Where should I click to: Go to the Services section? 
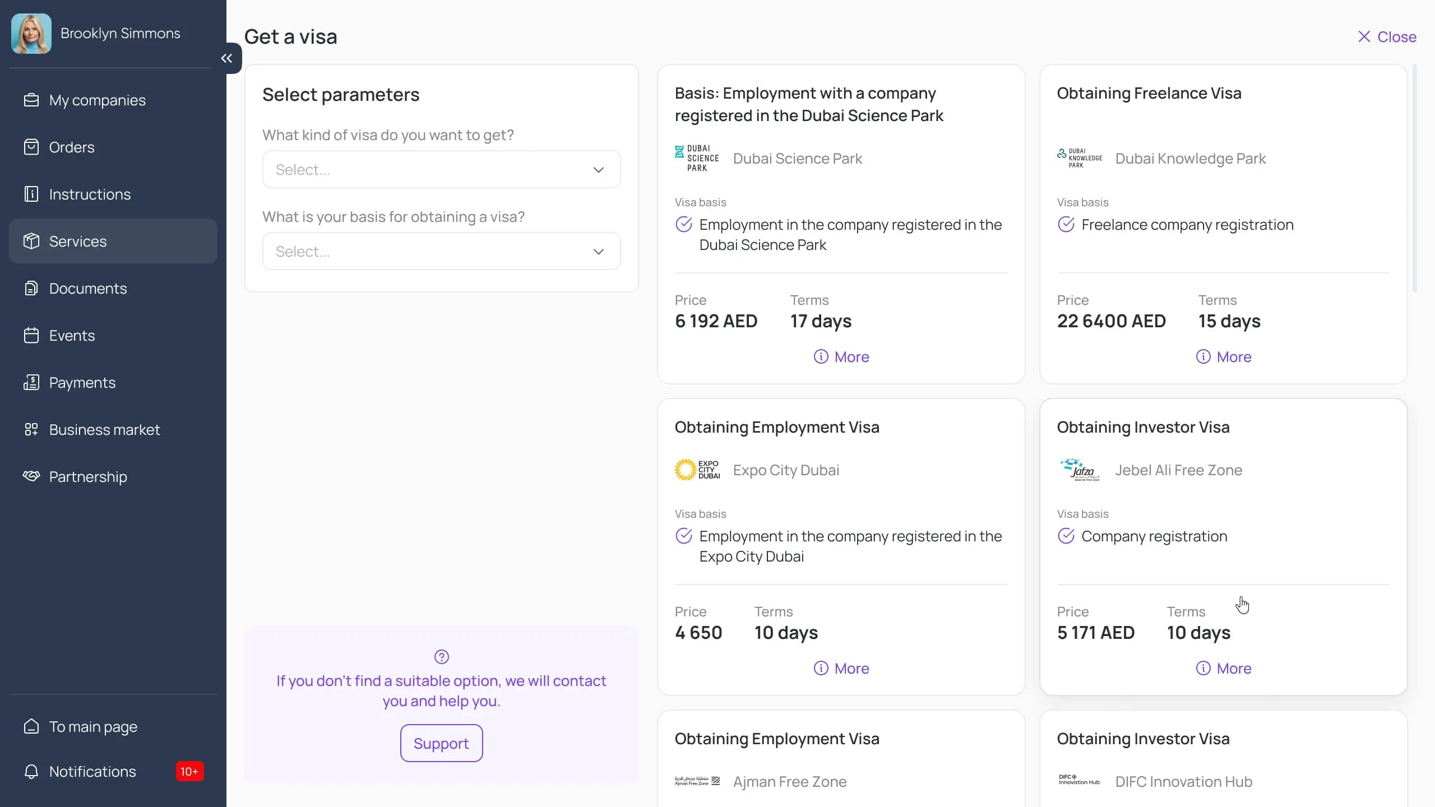(x=78, y=242)
